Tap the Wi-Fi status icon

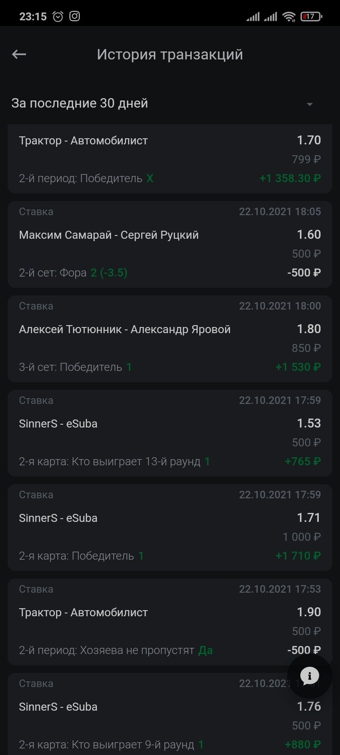click(289, 17)
